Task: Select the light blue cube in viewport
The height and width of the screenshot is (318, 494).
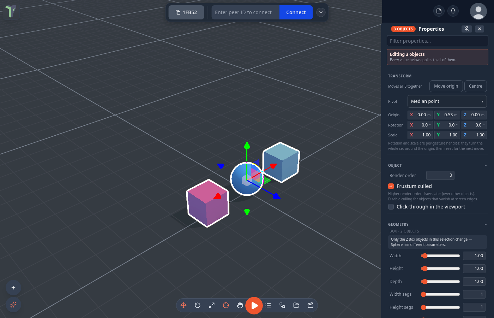Action: coord(282,162)
